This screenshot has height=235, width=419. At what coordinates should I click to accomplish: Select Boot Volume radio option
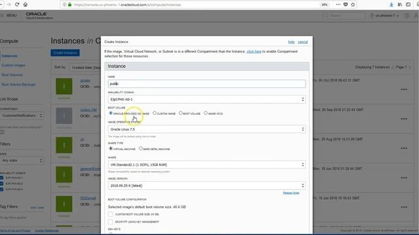pos(181,113)
